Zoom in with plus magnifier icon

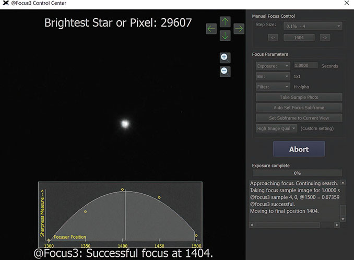(225, 58)
